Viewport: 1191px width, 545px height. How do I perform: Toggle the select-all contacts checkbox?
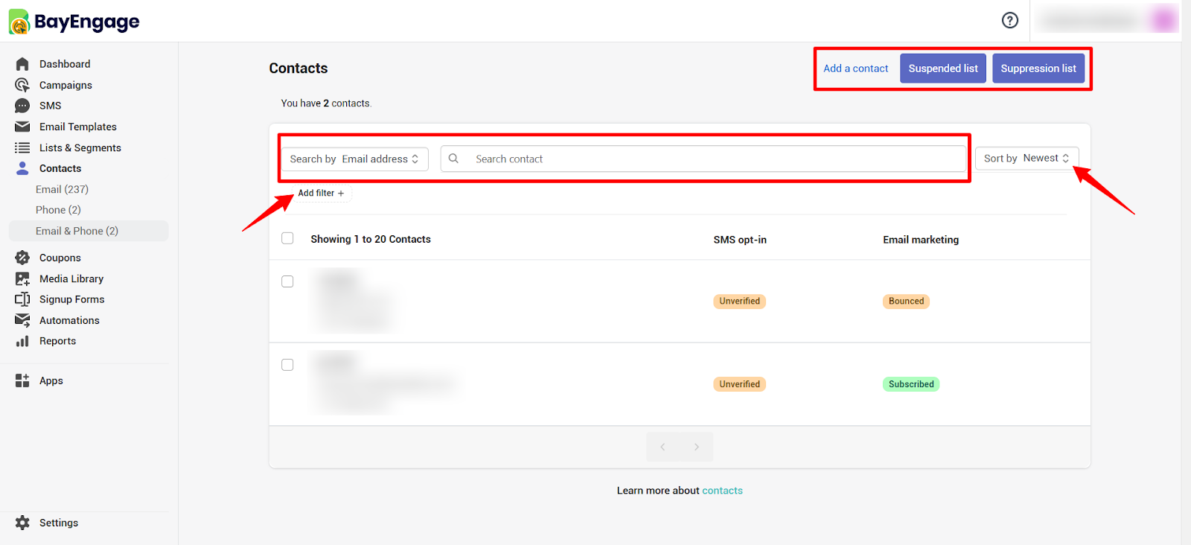point(287,238)
